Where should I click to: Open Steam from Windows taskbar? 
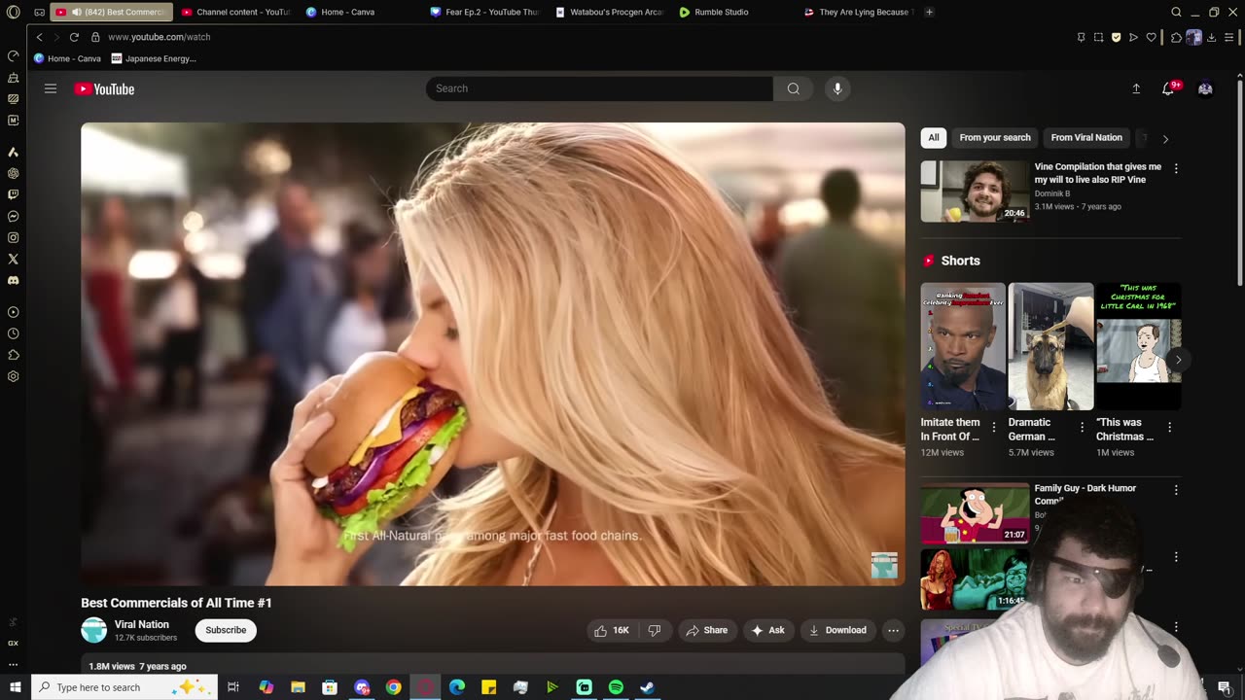[x=647, y=687]
